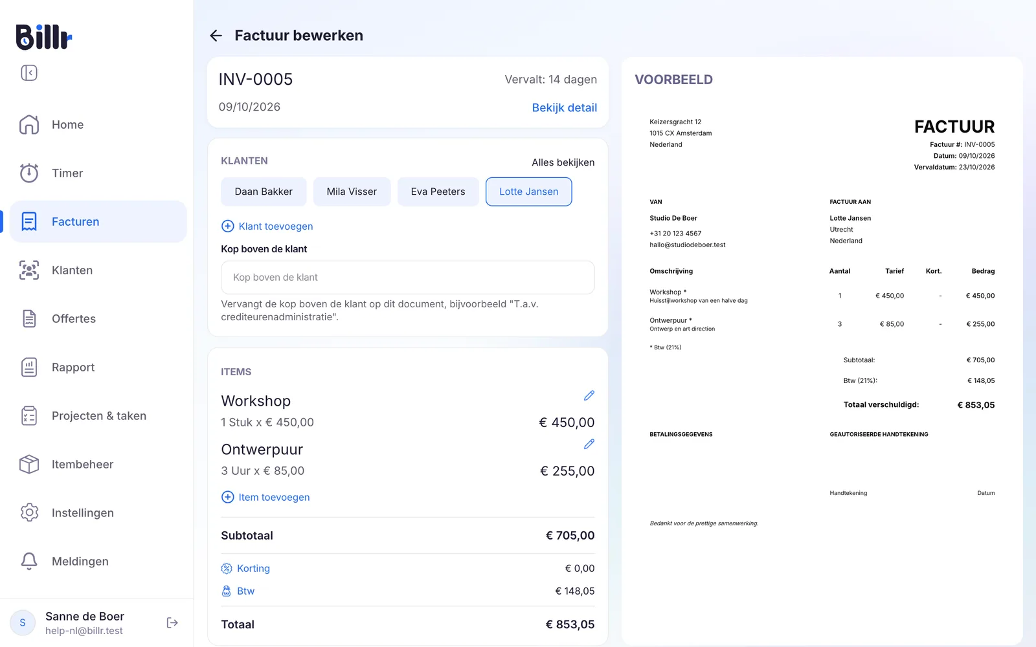Open the Offertes menu item

[98, 318]
